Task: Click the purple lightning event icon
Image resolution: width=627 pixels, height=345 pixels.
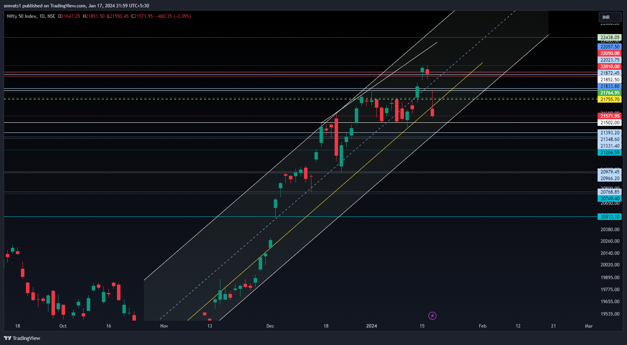Action: point(432,316)
